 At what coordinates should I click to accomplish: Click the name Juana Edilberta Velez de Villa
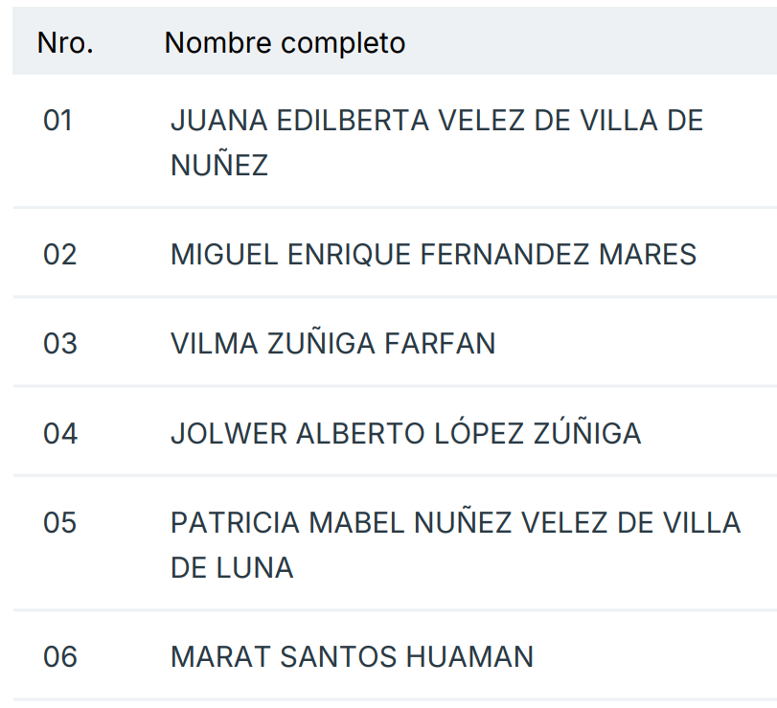pos(436,122)
